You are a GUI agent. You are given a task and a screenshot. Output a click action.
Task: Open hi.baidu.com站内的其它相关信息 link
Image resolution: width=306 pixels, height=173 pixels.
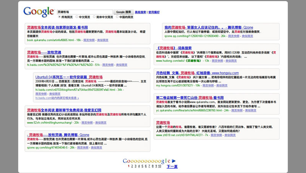point(57,98)
